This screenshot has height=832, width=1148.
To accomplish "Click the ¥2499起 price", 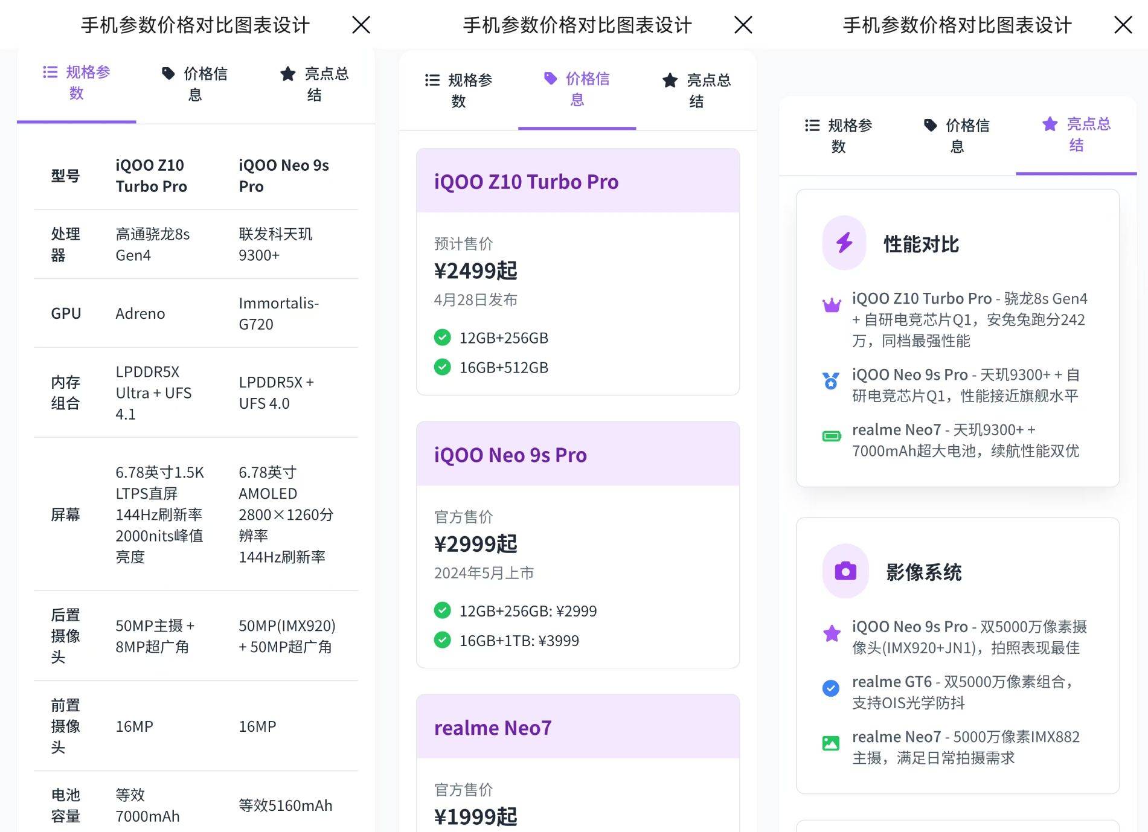I will point(476,270).
